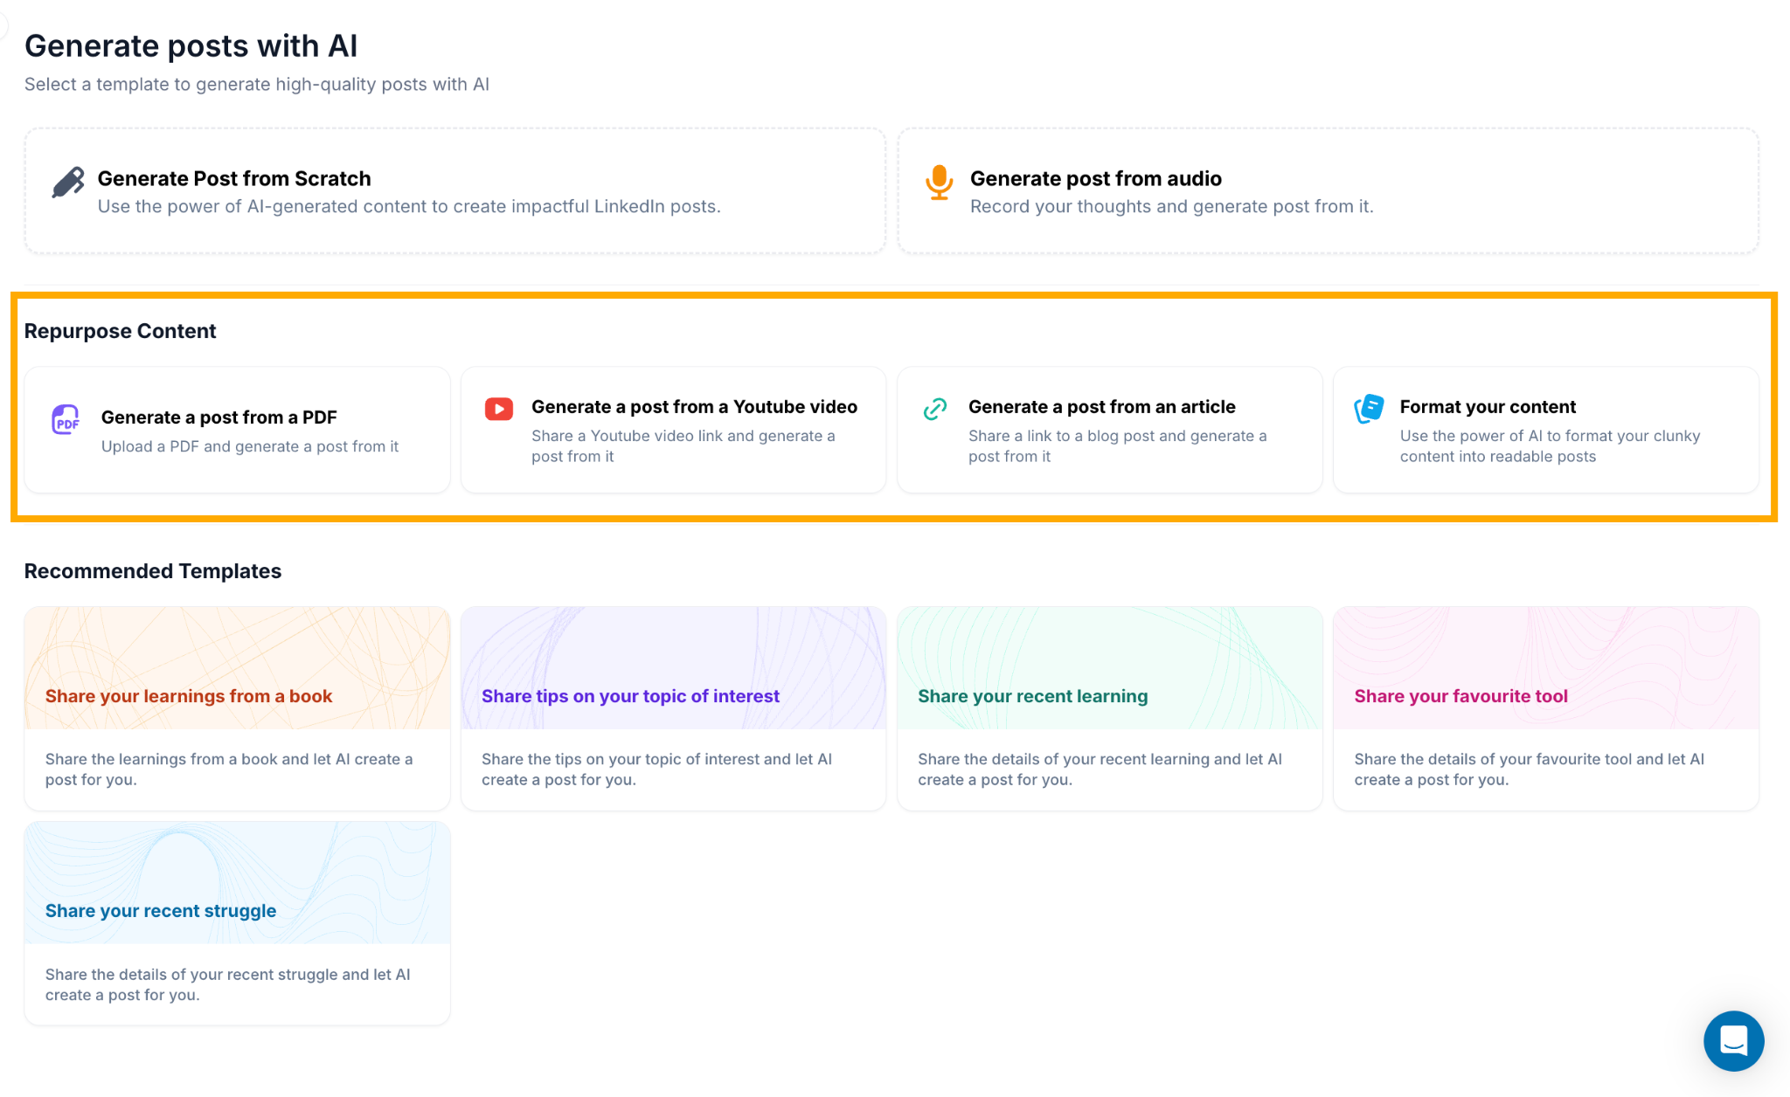The image size is (1790, 1097).
Task: Click 'Record your thoughts and generate post' text
Action: pyautogui.click(x=1172, y=206)
